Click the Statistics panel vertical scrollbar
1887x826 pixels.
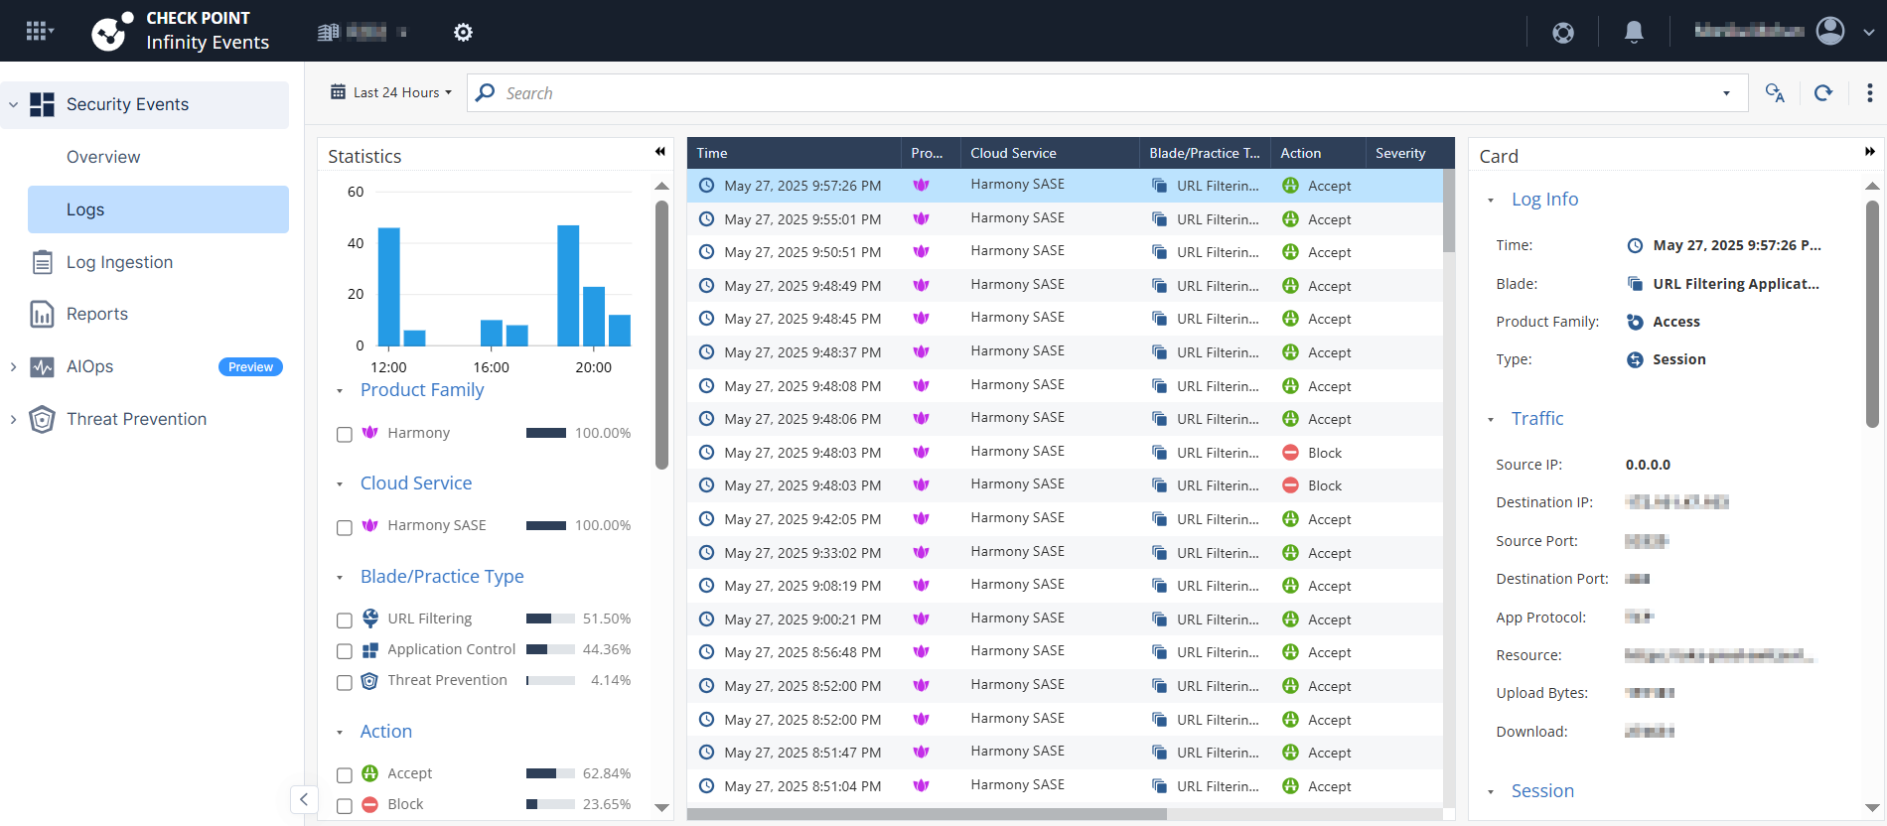(x=661, y=335)
